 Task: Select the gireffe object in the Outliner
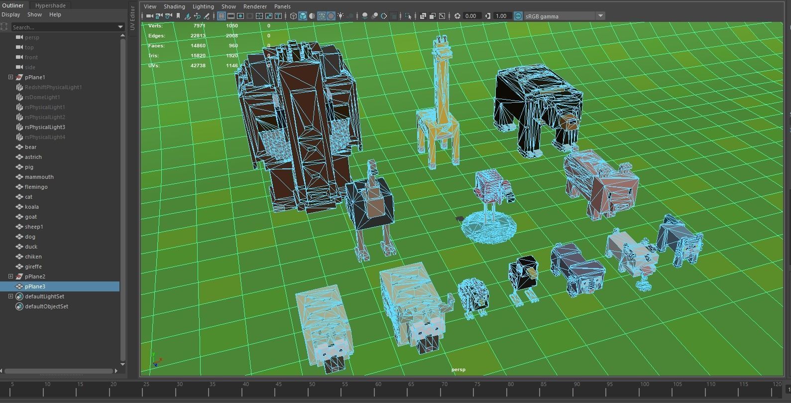click(x=33, y=267)
